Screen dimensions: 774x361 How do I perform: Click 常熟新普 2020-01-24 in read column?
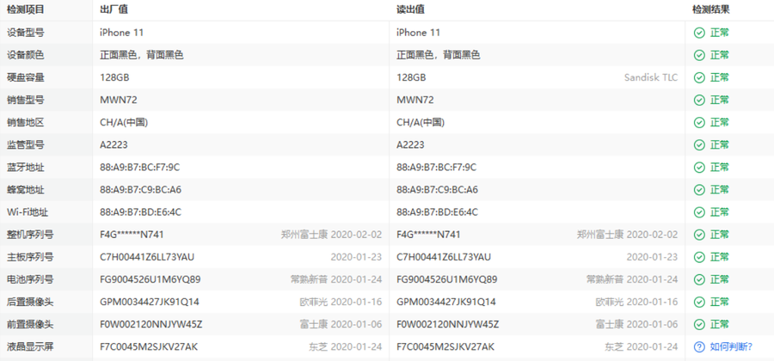point(632,279)
